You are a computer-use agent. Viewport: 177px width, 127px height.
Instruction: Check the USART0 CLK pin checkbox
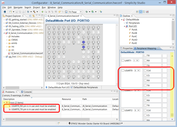[145, 71]
